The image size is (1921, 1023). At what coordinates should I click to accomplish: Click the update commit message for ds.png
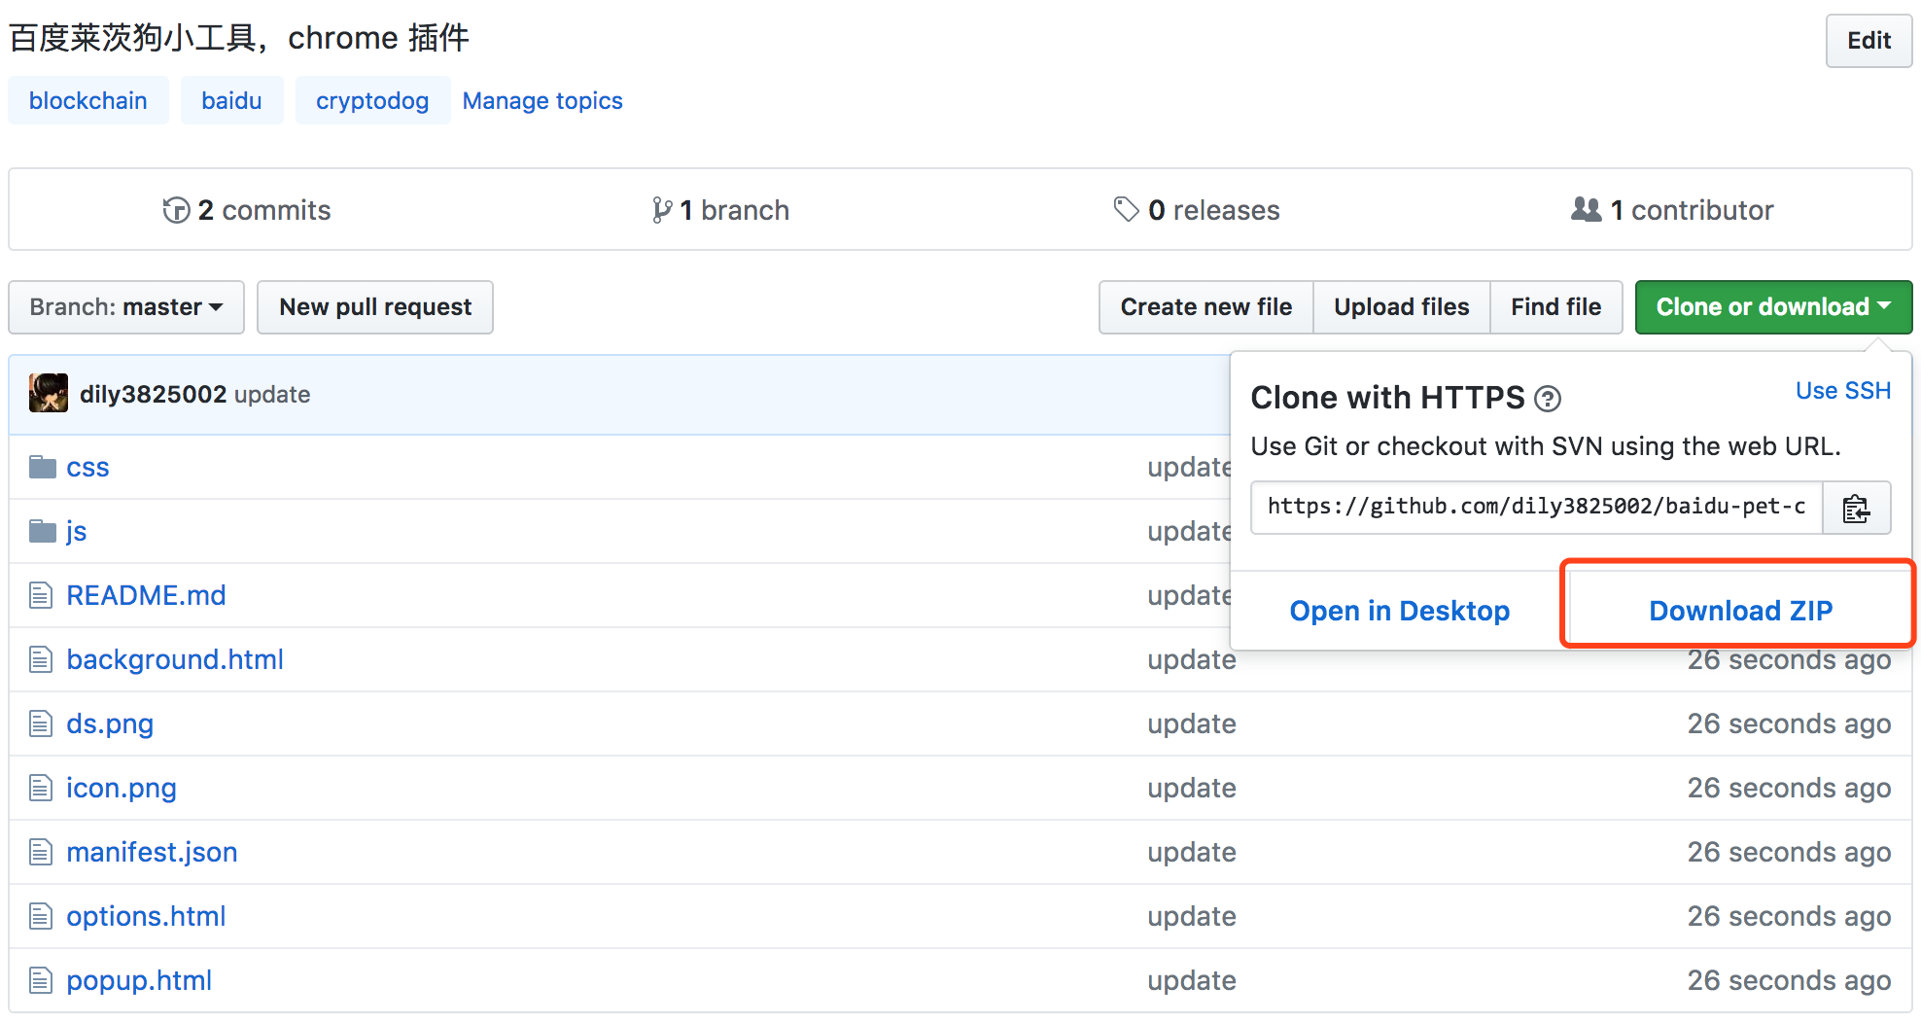(x=1192, y=724)
